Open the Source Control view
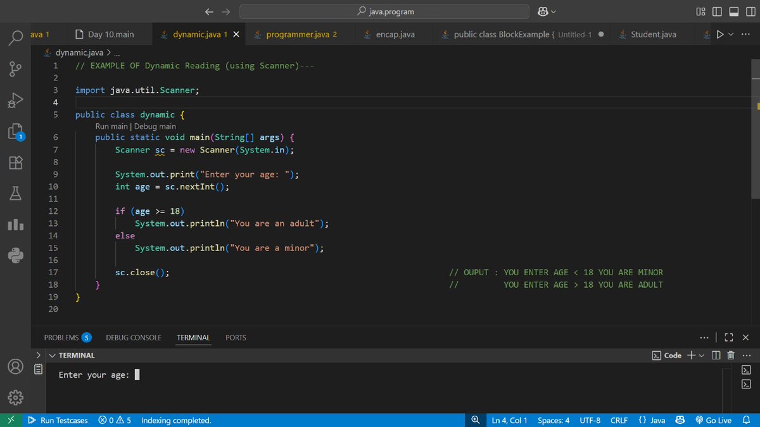 [15, 68]
